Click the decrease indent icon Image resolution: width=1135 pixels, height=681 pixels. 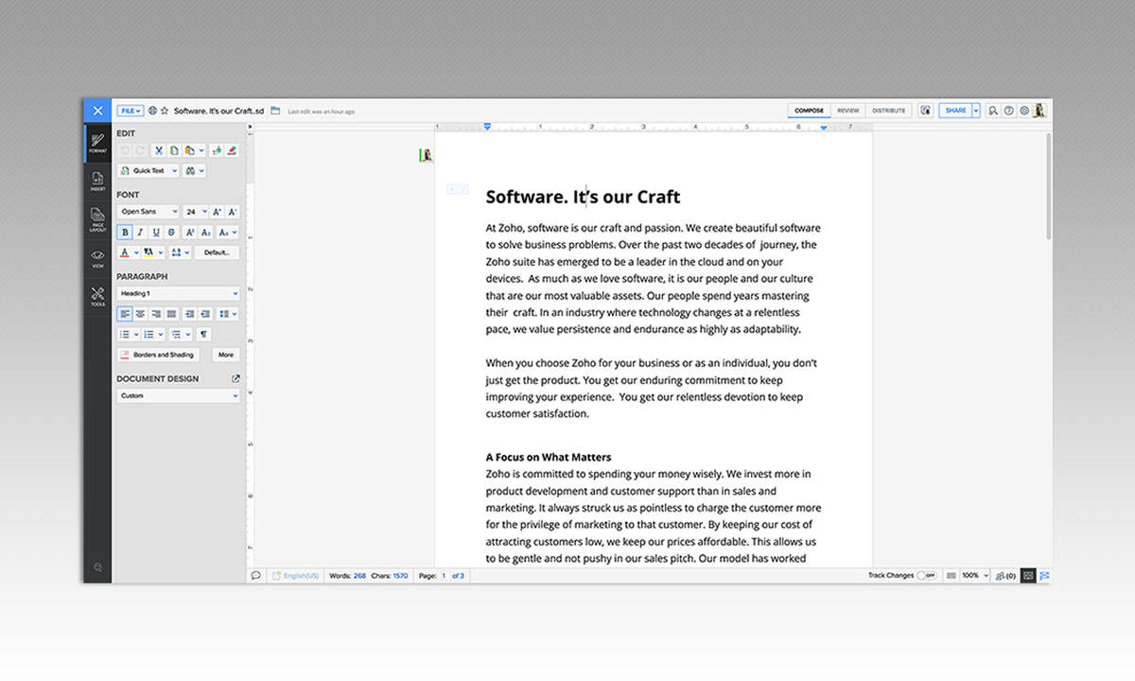205,313
